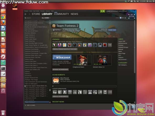Click ADD A GAME at bottom left

[x=30, y=105]
